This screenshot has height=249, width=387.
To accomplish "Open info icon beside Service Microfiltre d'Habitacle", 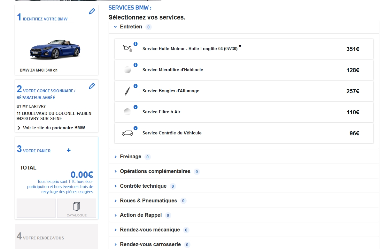I will coord(135,65).
